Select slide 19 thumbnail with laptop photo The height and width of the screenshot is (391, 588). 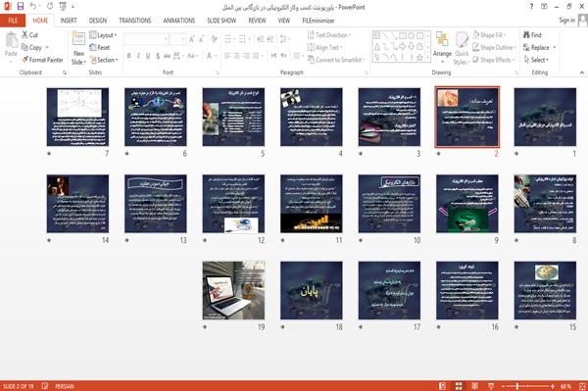coord(233,290)
